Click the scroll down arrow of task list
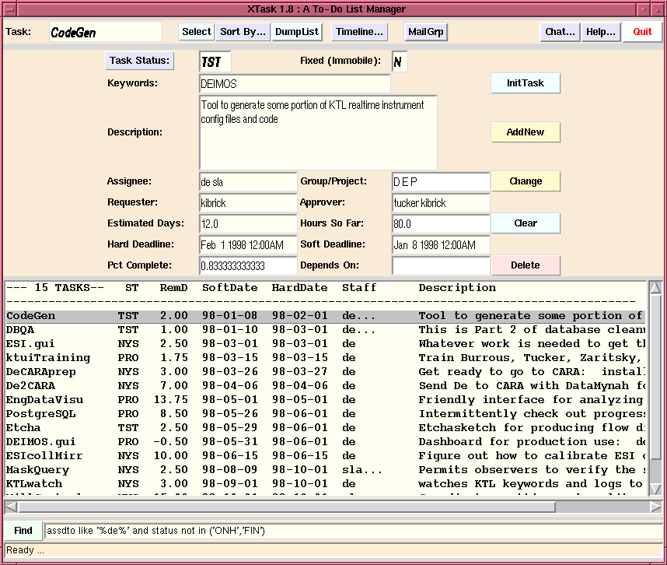This screenshot has height=565, width=667. pos(655,490)
